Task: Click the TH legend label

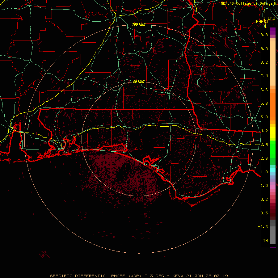Action: pyautogui.click(x=265, y=241)
